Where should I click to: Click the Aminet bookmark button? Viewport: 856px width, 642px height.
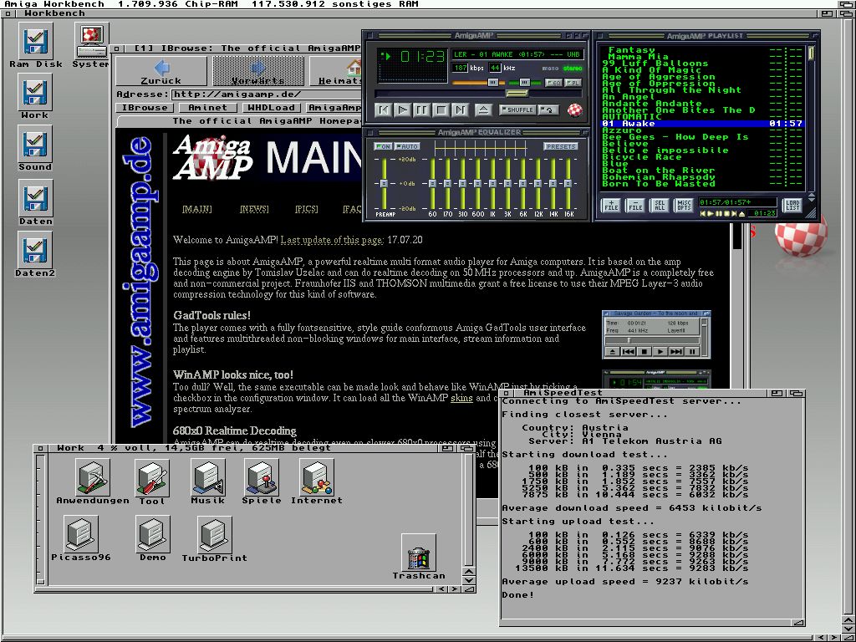[x=207, y=108]
